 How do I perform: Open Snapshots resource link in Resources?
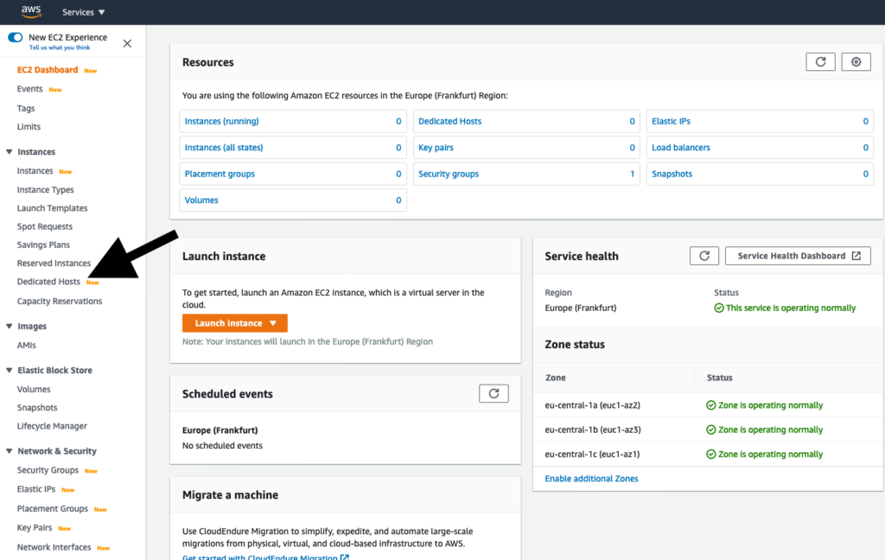click(672, 174)
